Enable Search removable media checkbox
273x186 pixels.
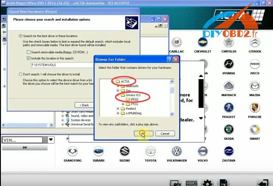tap(28, 52)
